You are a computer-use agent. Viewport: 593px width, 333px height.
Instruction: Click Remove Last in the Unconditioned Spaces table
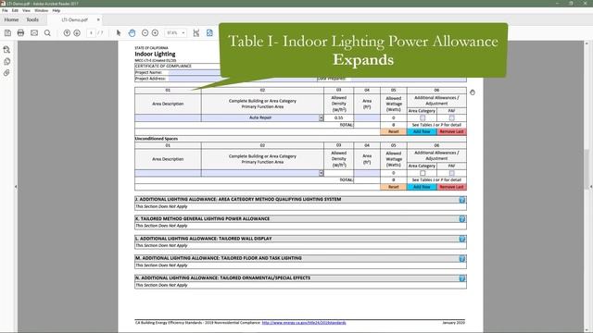click(451, 187)
